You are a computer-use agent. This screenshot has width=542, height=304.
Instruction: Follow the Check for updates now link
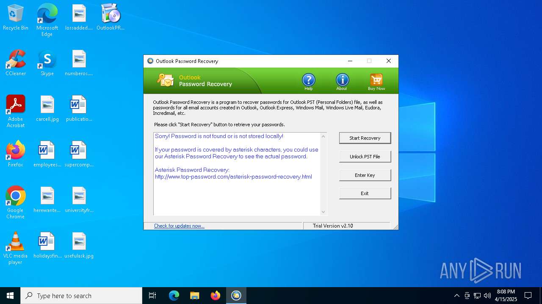pyautogui.click(x=179, y=226)
